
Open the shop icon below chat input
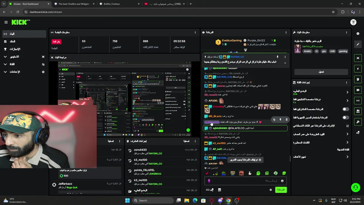point(220,190)
